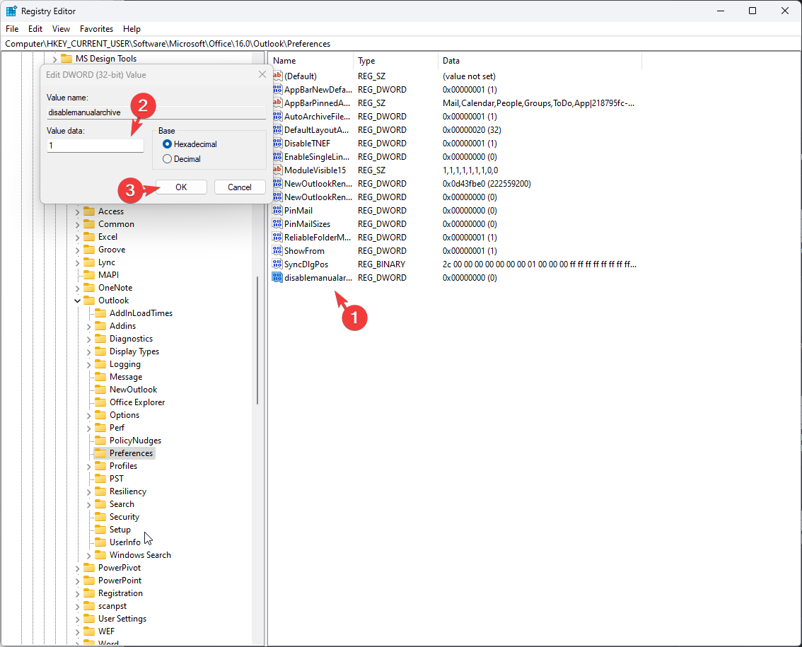Viewport: 802px width, 647px height.
Task: Collapse the Outlook tree node
Action: (x=77, y=301)
